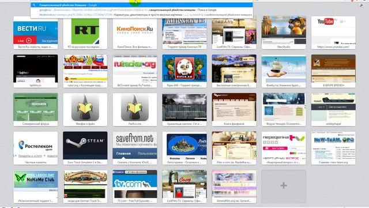Choose the google.ru Поиск в Google suggestion

tap(142, 10)
